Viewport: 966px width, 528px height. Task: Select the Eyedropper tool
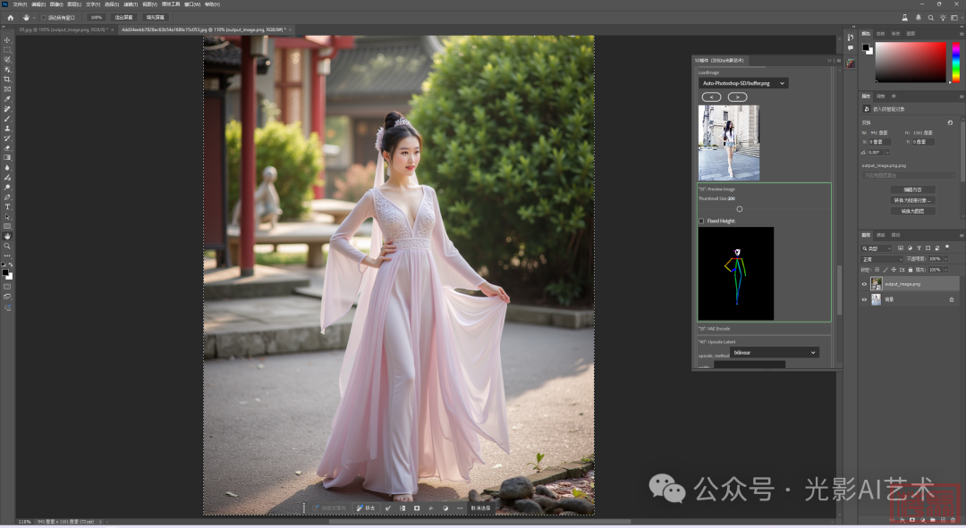point(7,99)
